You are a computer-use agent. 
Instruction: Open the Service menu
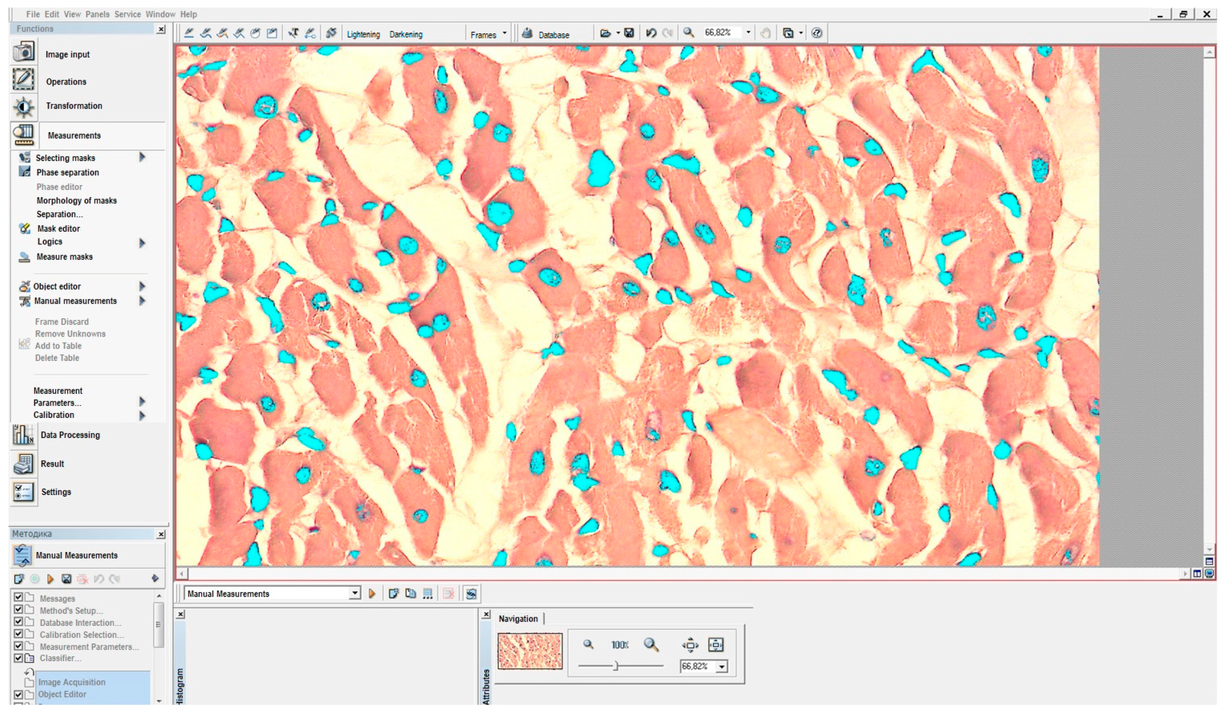(x=127, y=14)
